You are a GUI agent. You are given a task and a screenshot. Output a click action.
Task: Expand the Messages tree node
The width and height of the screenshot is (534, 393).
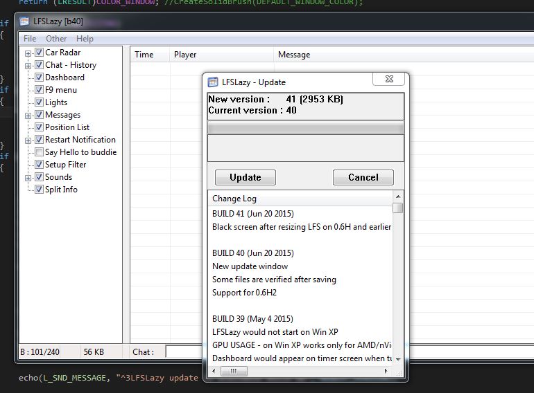[x=28, y=116]
